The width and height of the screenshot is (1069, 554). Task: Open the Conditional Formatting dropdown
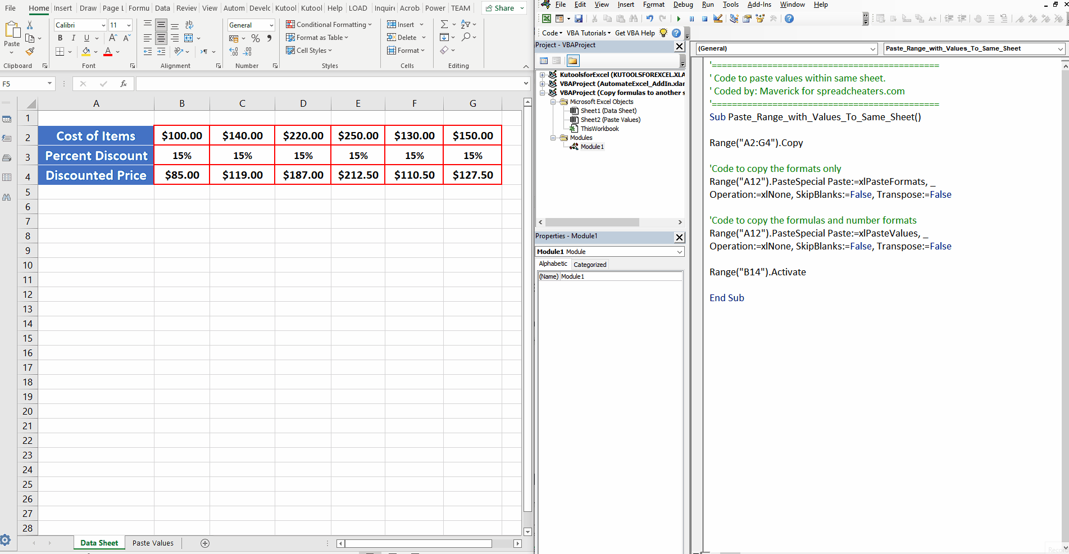[329, 24]
